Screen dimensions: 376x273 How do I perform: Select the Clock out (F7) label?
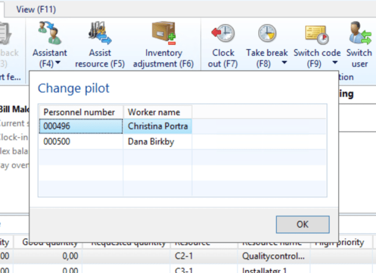223,58
